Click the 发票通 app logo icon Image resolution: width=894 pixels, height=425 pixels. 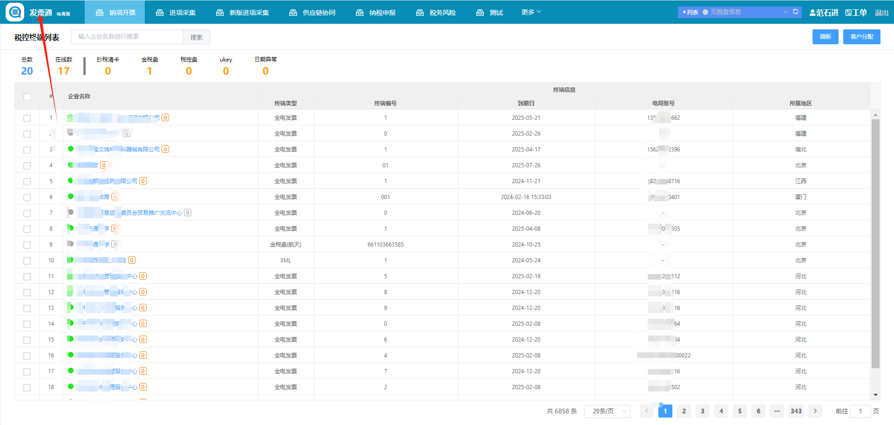click(x=15, y=12)
